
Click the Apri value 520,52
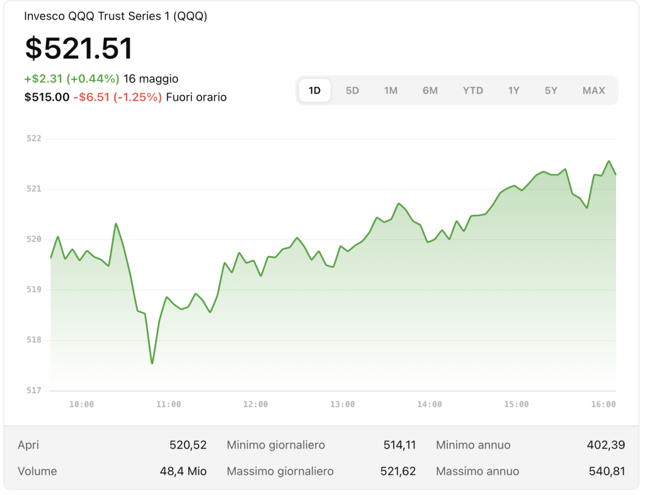188,445
